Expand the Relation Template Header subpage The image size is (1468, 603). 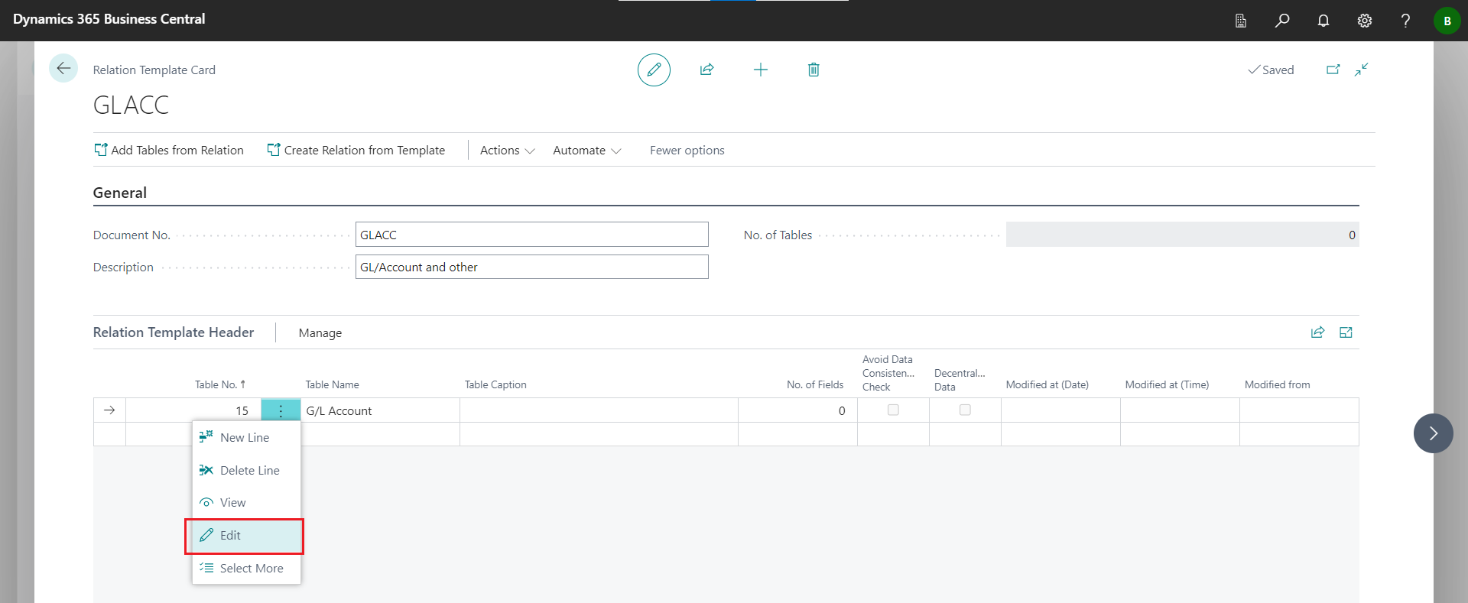tap(1346, 332)
